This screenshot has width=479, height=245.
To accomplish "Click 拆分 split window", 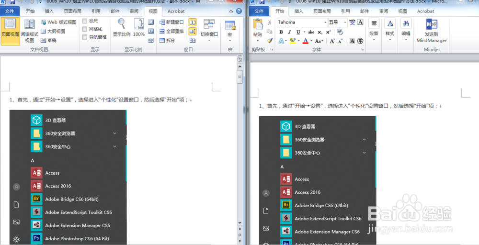I will click(167, 40).
